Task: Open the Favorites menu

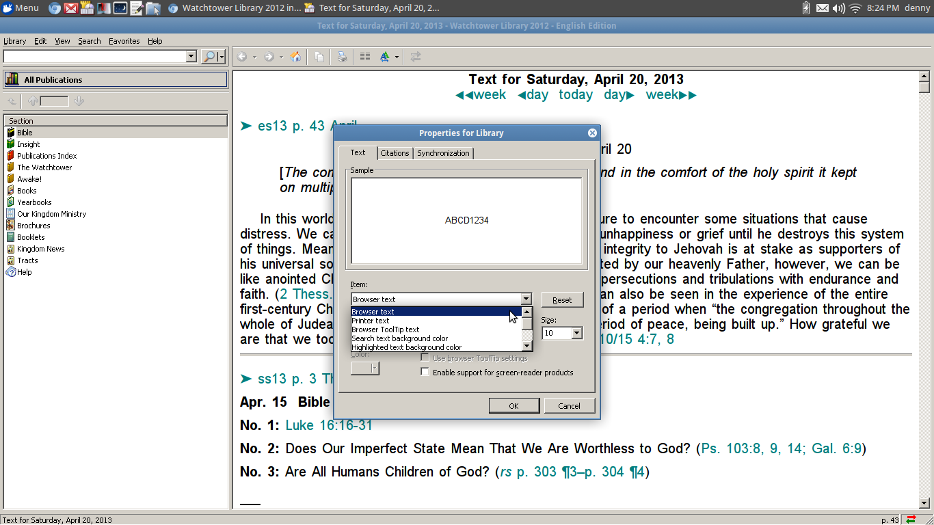Action: [124, 41]
